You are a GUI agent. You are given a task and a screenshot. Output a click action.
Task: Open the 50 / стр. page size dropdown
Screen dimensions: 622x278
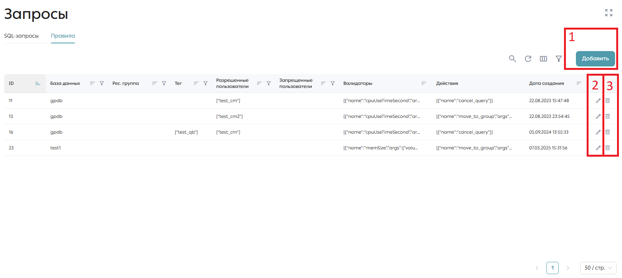click(598, 268)
